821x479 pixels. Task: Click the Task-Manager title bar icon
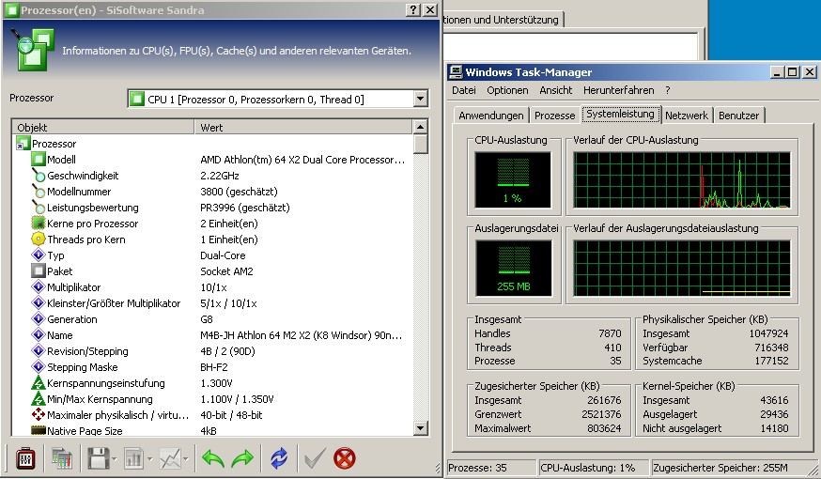[456, 71]
